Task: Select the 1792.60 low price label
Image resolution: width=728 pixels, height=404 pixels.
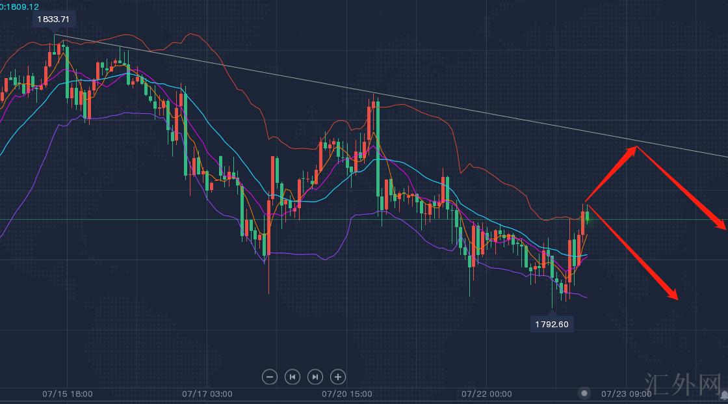Action: click(x=552, y=323)
